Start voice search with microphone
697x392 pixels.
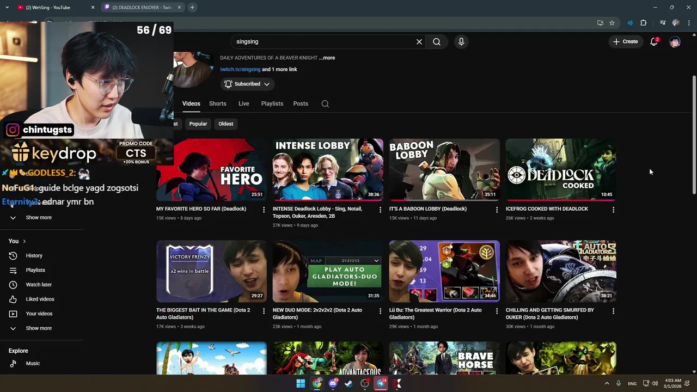point(461,41)
